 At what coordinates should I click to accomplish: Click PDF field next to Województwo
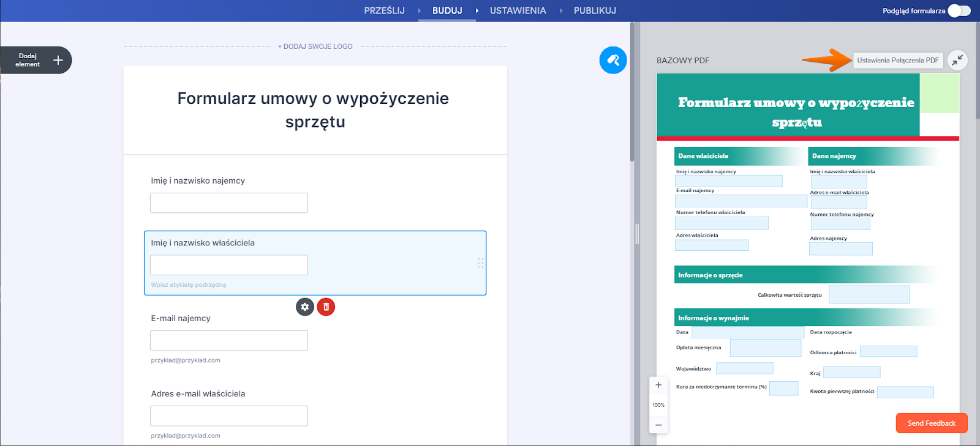pos(745,368)
